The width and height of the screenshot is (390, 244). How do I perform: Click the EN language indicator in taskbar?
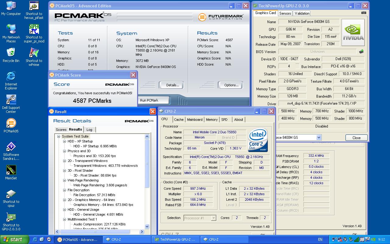tap(320, 239)
